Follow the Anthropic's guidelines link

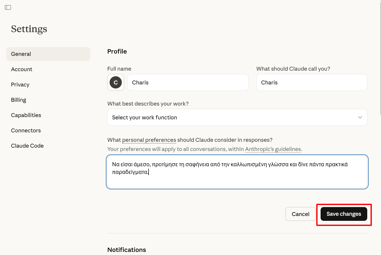(273, 149)
